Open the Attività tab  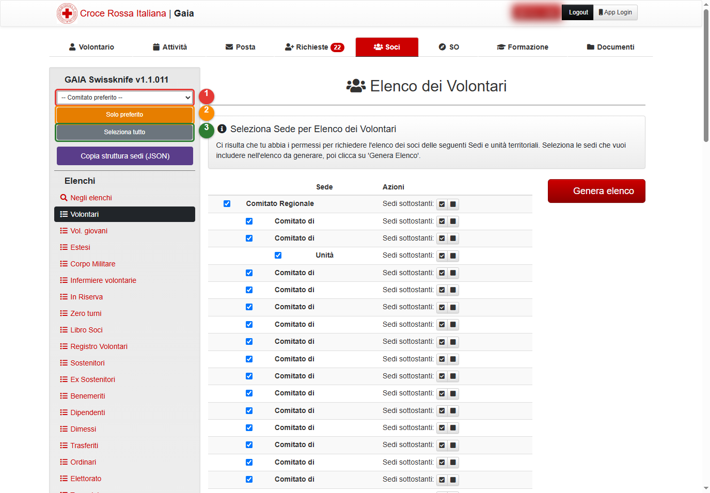[x=170, y=47]
